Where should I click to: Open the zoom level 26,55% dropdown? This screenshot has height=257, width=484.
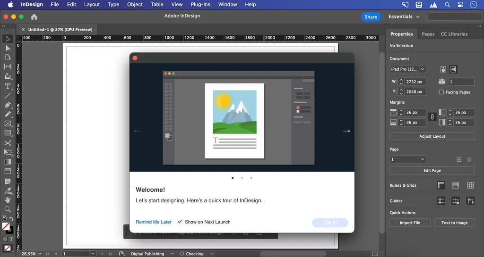click(x=40, y=254)
